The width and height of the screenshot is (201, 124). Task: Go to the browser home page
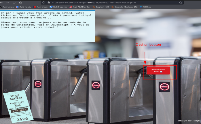[20, 2]
